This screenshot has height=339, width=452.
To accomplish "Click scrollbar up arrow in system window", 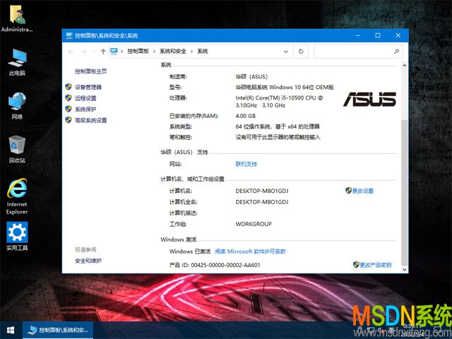I will tap(404, 66).
